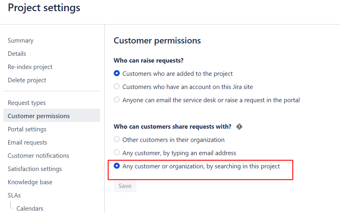The image size is (340, 213).
Task: Go to Details settings page
Action: (x=17, y=54)
